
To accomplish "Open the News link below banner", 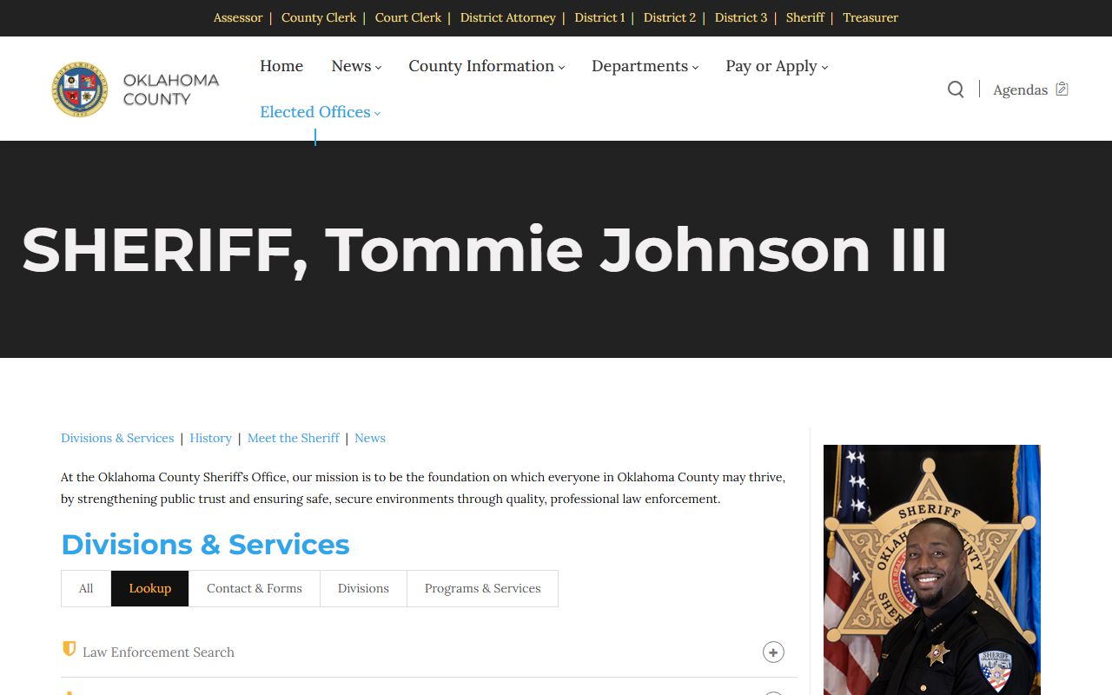I will point(370,438).
